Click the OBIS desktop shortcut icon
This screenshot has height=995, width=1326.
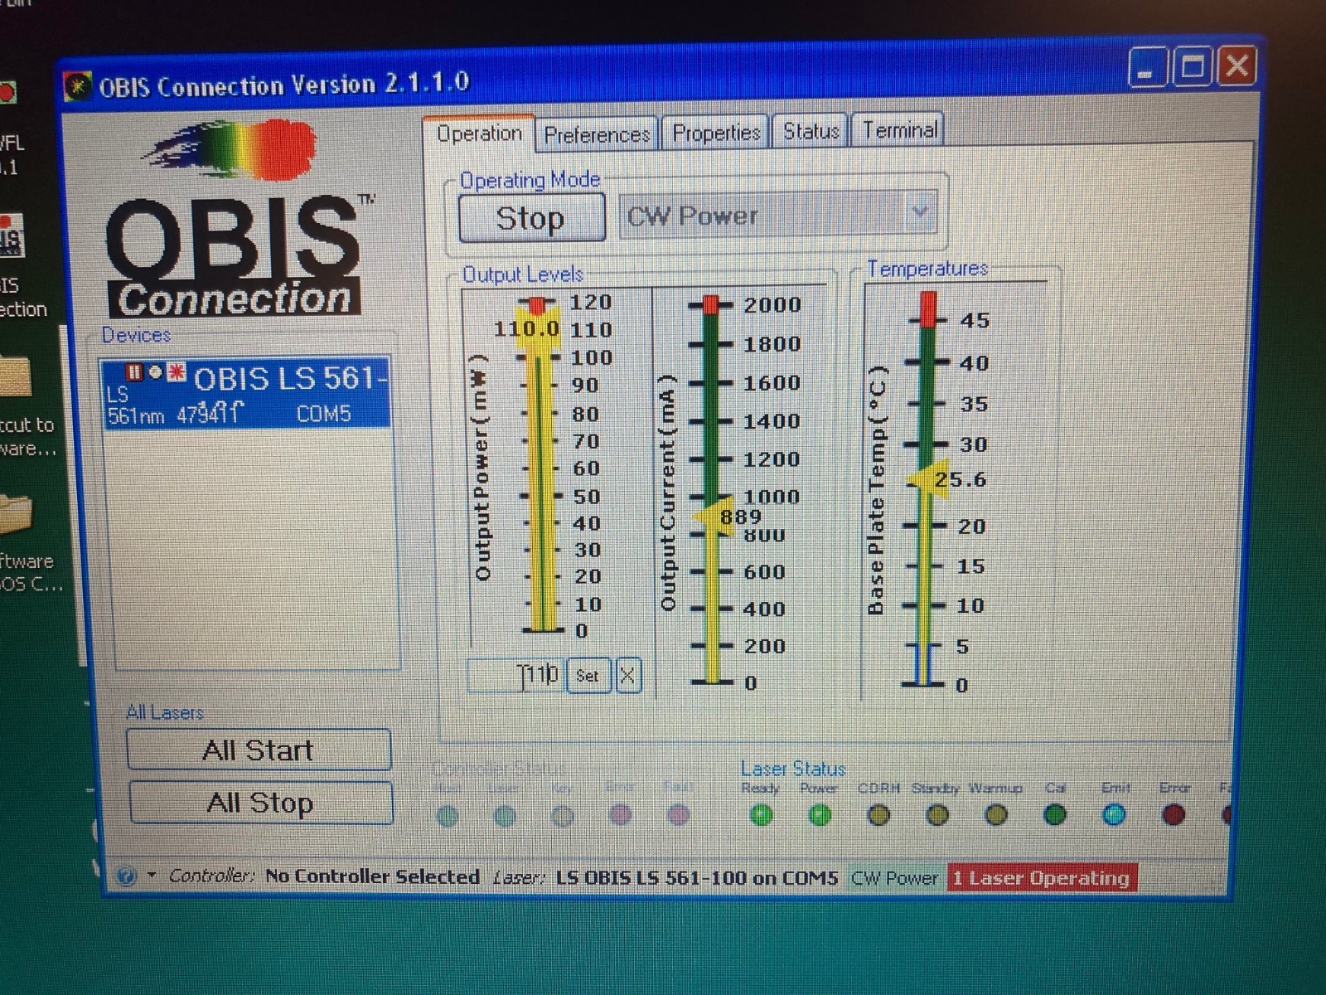click(11, 235)
